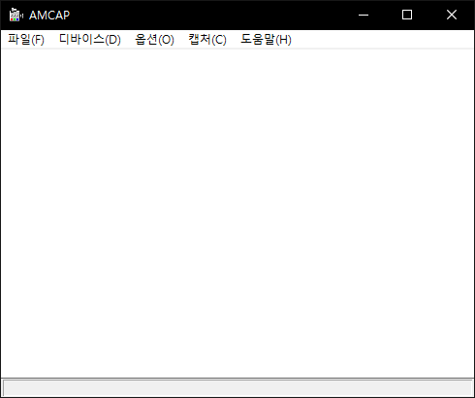Open the 도움말(H) menu
The image size is (475, 398).
pyautogui.click(x=266, y=40)
